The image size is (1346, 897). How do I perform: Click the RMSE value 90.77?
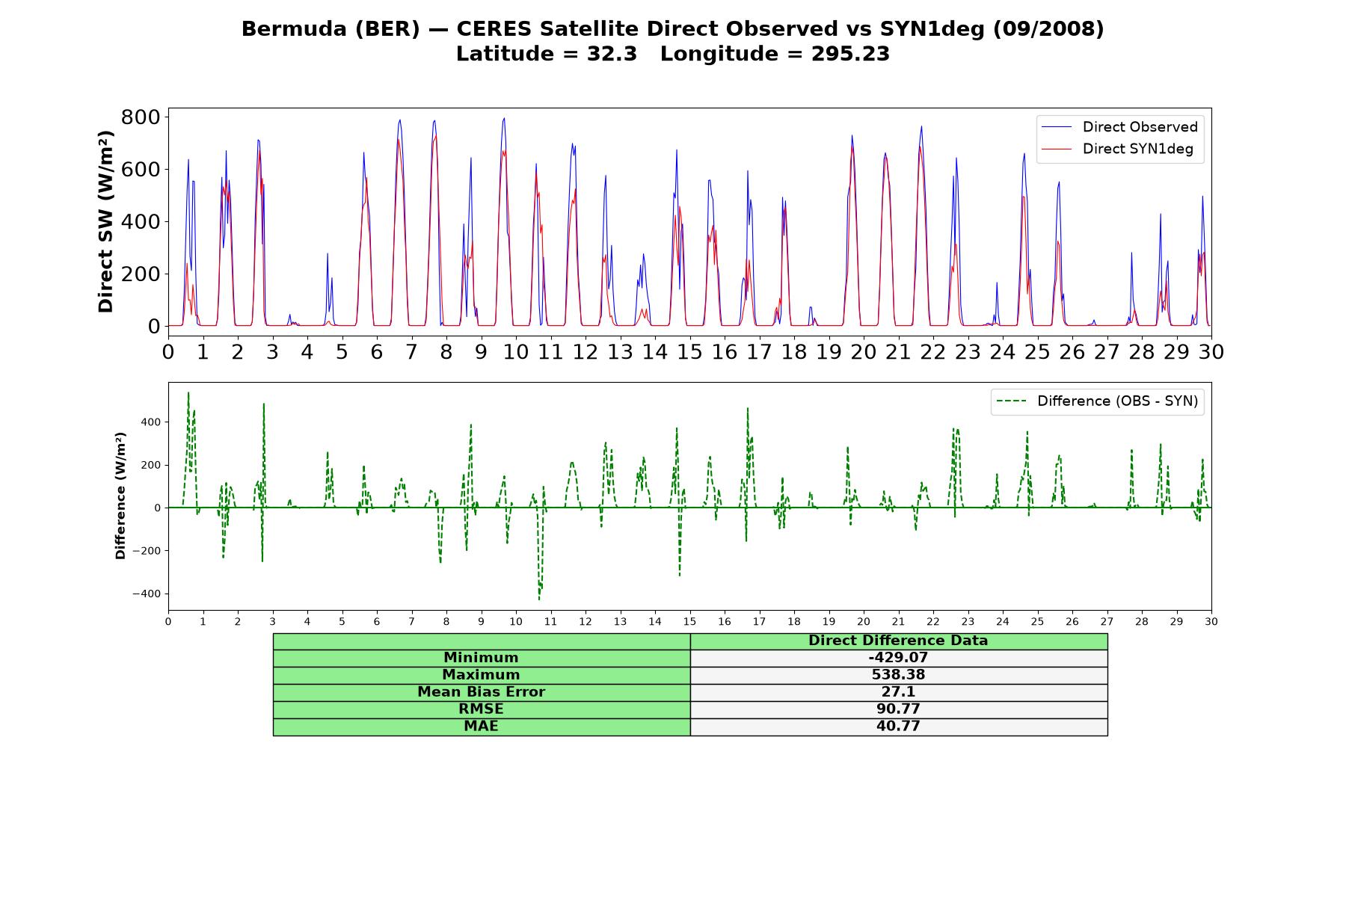[x=898, y=709]
